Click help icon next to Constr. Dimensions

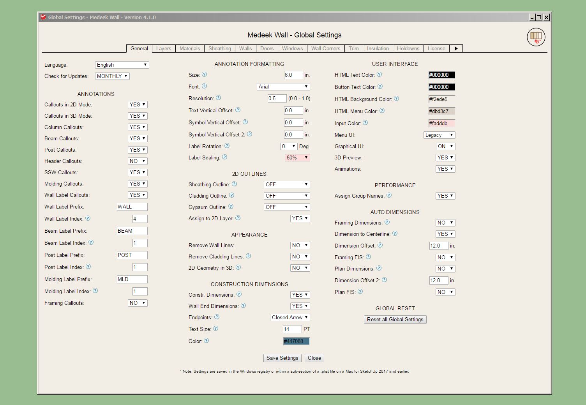tap(239, 294)
